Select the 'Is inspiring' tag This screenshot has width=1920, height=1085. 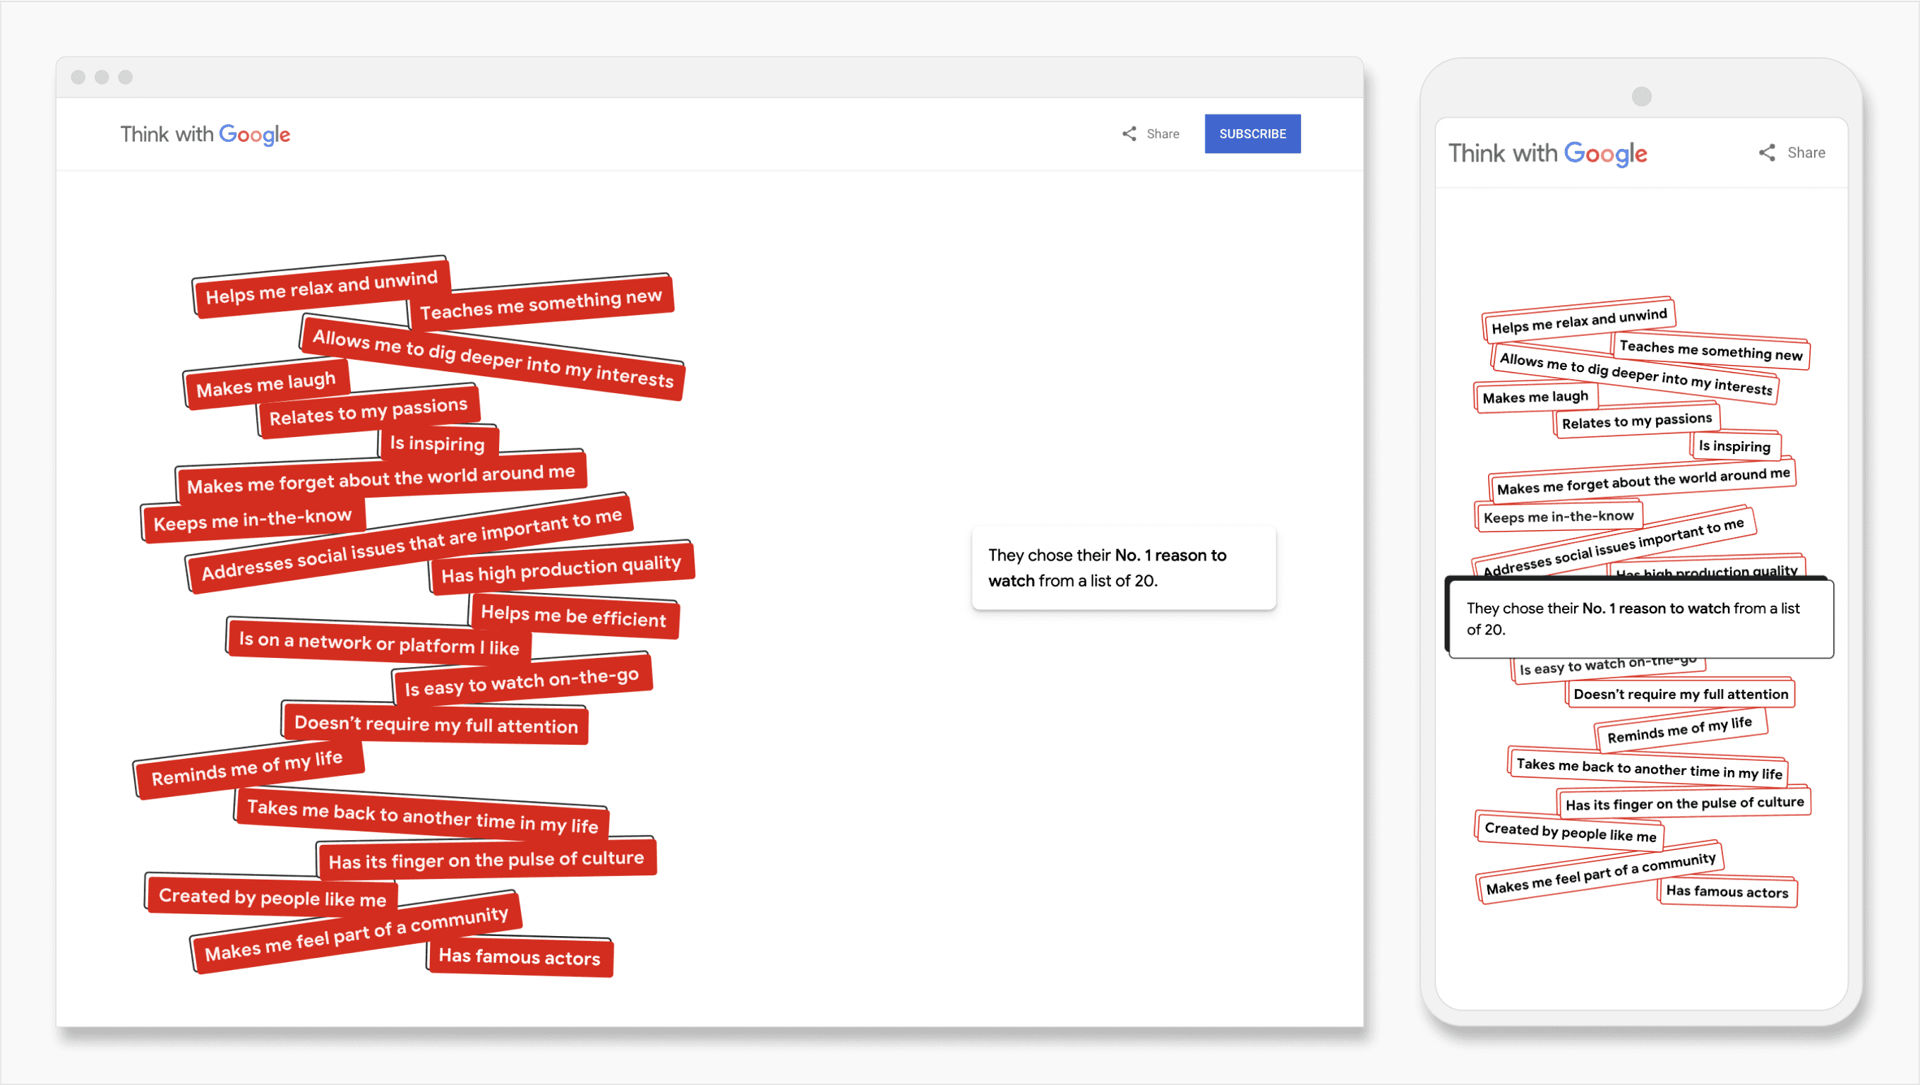pos(438,443)
